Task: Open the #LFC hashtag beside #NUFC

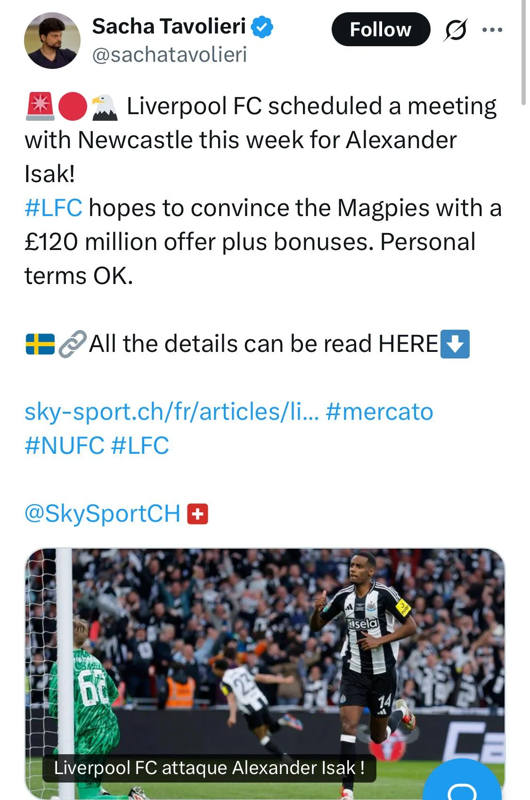Action: (140, 446)
